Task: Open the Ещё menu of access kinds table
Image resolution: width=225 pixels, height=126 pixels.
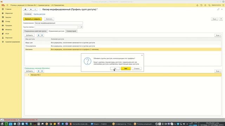Action: 218,35
